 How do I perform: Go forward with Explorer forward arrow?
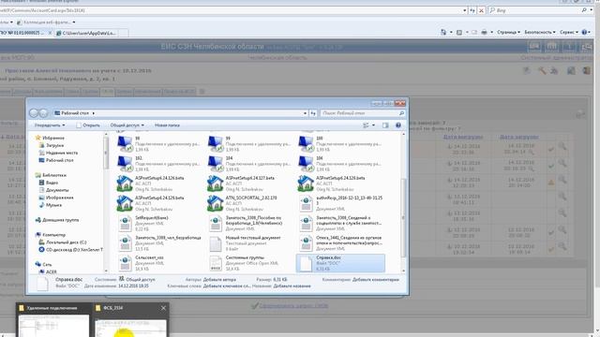pyautogui.click(x=44, y=113)
